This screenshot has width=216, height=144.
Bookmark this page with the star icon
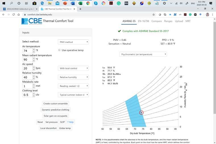point(153,14)
